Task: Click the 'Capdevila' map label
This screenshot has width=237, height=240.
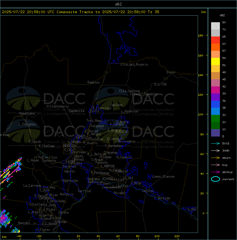Action: pyautogui.click(x=76, y=111)
